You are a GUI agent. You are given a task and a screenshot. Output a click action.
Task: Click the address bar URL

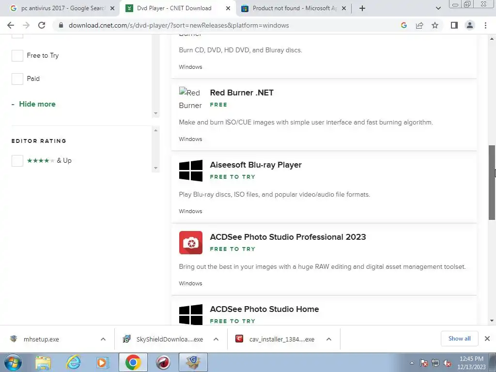point(179,25)
